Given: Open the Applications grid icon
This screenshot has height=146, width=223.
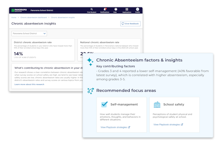Looking at the screenshot, I should pyautogui.click(x=127, y=10).
